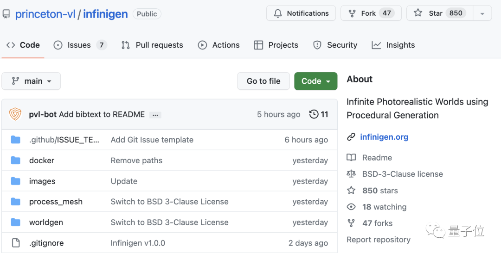Open commit history clock icon
The image size is (501, 253).
pyautogui.click(x=314, y=114)
